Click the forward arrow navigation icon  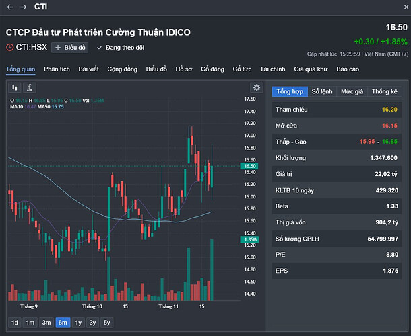[x=24, y=7]
